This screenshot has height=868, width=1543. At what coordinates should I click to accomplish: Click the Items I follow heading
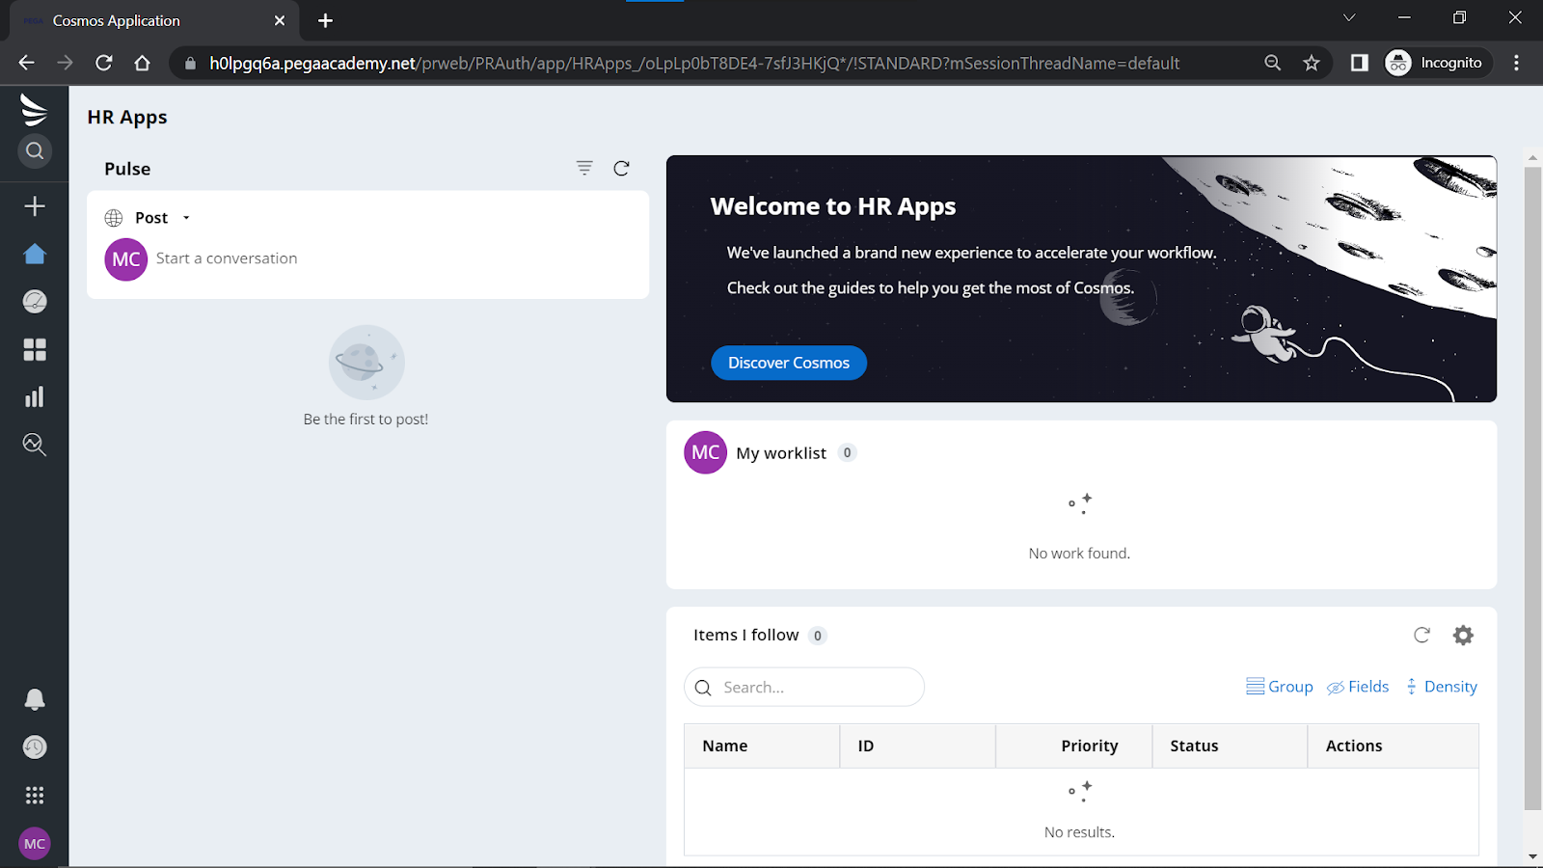coord(746,635)
